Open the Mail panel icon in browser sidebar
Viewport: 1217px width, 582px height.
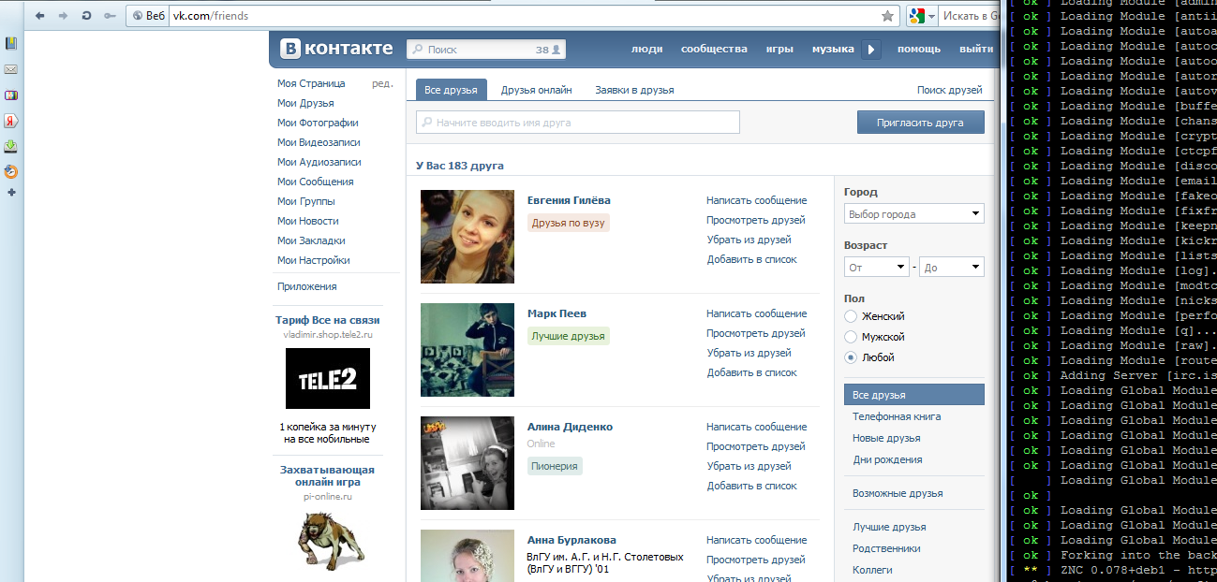(11, 69)
